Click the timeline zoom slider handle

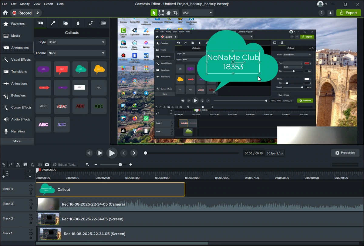click(120, 165)
